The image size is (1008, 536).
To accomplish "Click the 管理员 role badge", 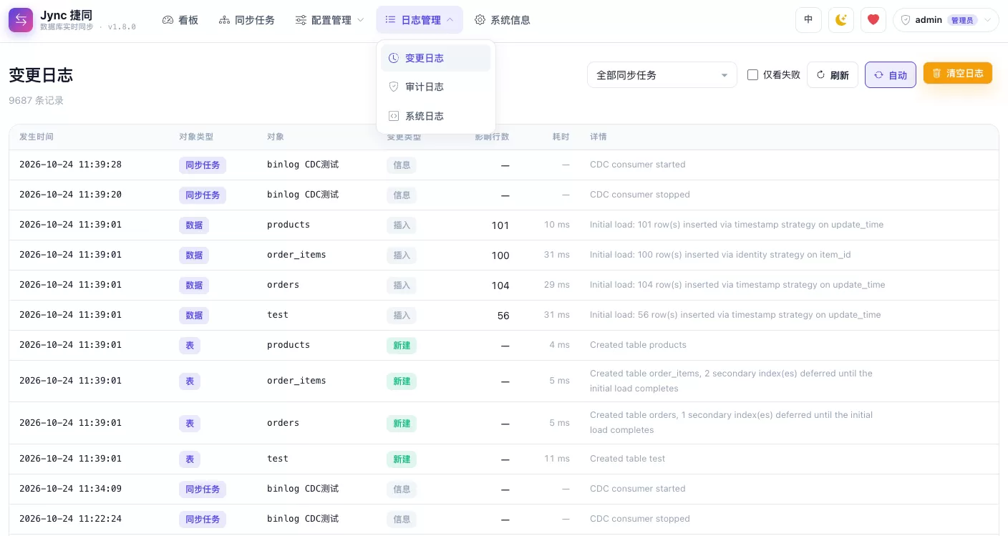I will 961,20.
